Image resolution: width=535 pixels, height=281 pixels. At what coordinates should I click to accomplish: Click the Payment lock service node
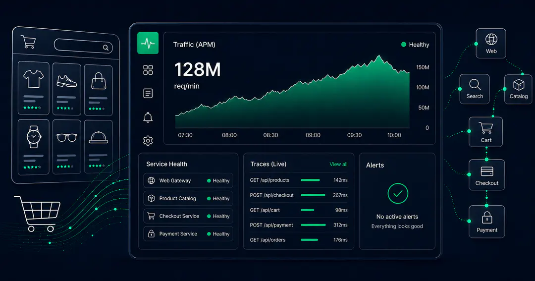click(487, 221)
